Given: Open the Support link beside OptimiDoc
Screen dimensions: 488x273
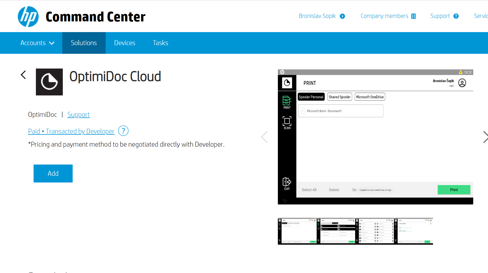Looking at the screenshot, I should [x=78, y=115].
